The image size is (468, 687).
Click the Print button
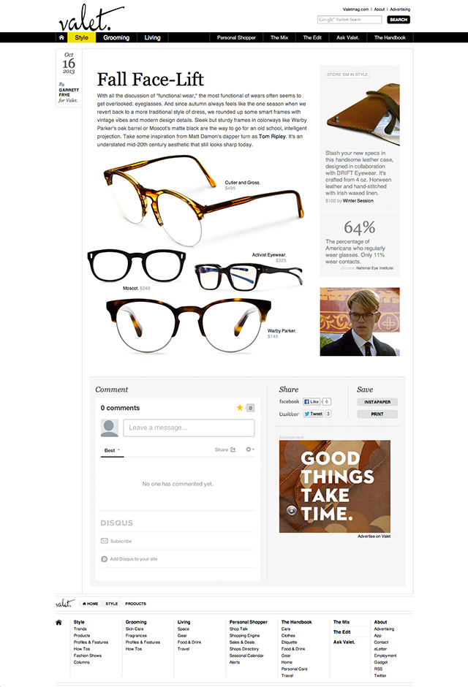pos(377,414)
